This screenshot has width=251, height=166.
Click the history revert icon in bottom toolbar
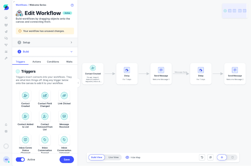(202, 157)
